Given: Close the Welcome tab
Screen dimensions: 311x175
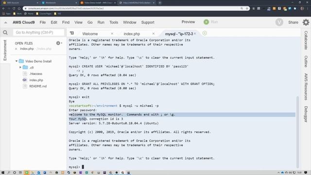Looking at the screenshot, I should (x=112, y=34).
